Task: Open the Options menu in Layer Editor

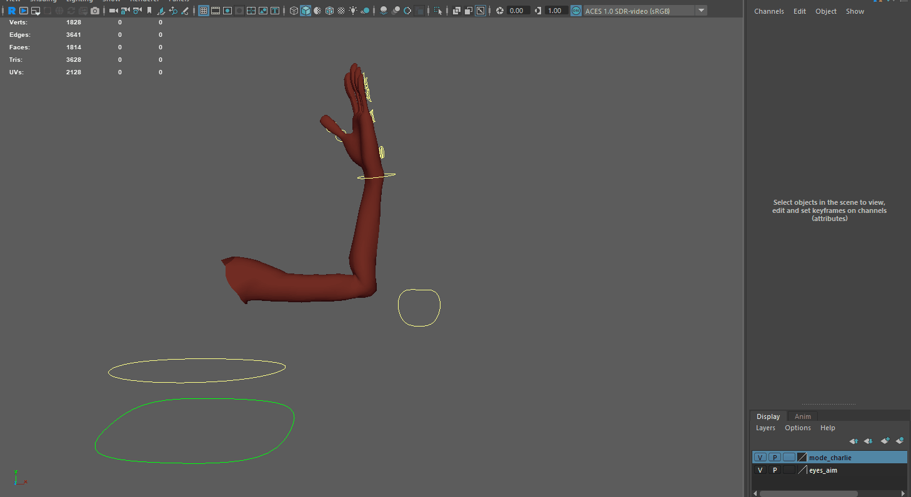Action: click(x=798, y=428)
